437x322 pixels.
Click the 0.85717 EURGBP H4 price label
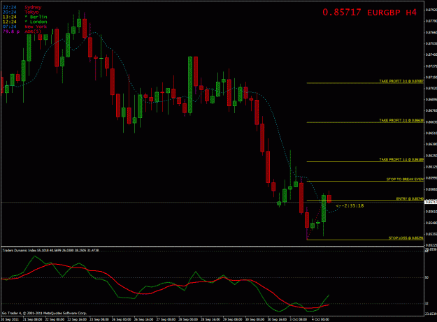point(369,13)
